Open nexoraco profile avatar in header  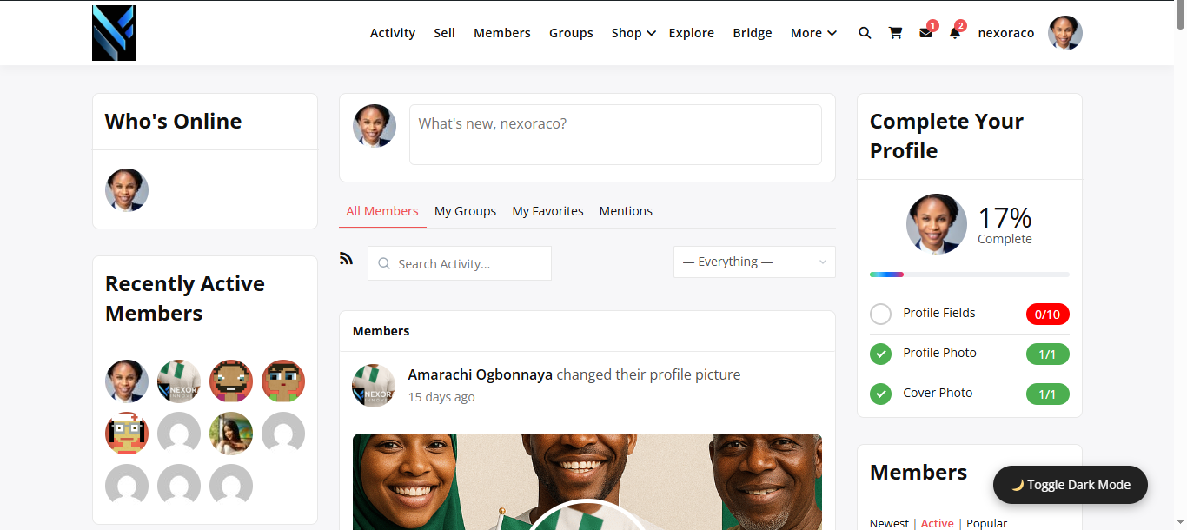click(x=1064, y=33)
